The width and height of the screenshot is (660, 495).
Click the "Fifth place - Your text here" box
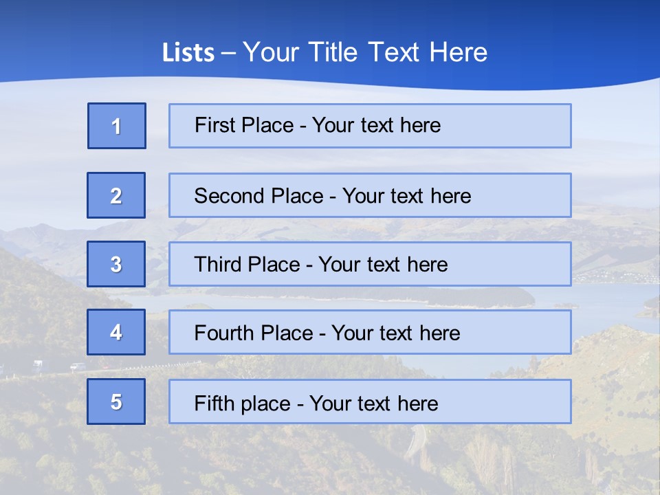coord(369,401)
